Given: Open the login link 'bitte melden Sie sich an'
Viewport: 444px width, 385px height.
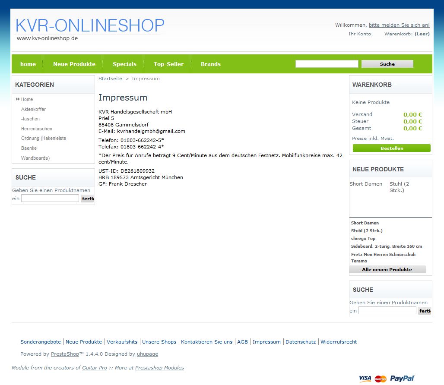Looking at the screenshot, I should 399,25.
